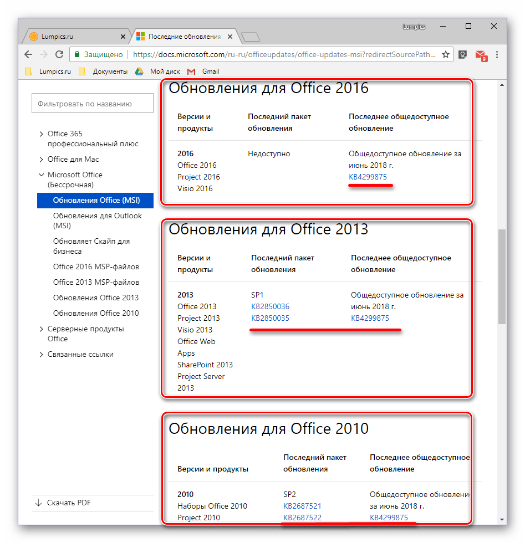The image size is (525, 543).
Task: Click heading Обновления для Office 2013
Action: click(x=268, y=229)
